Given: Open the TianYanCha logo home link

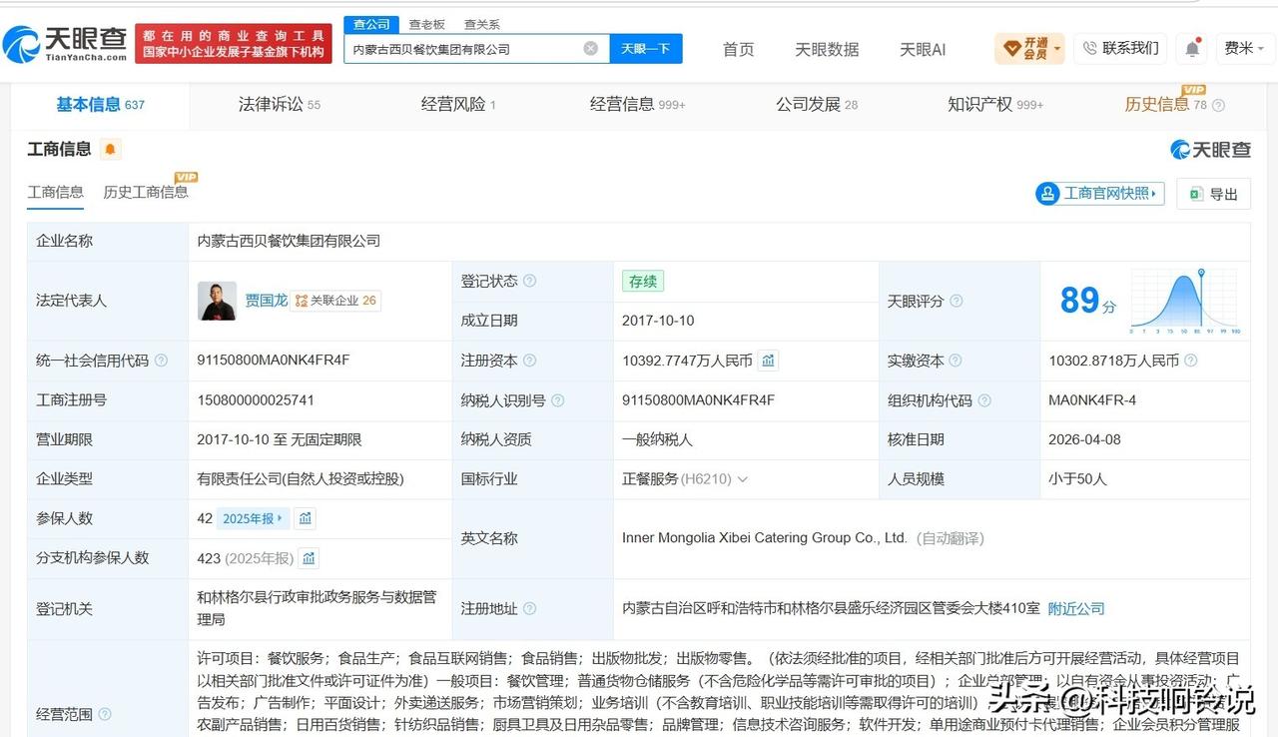Looking at the screenshot, I should [65, 43].
